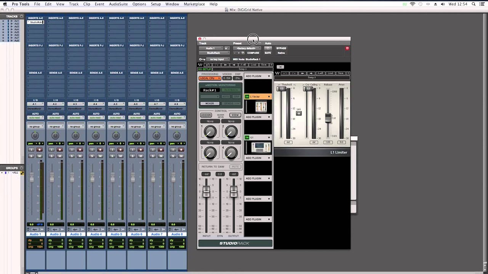Open the L1 Limiter plugin thumbnail

click(261, 107)
